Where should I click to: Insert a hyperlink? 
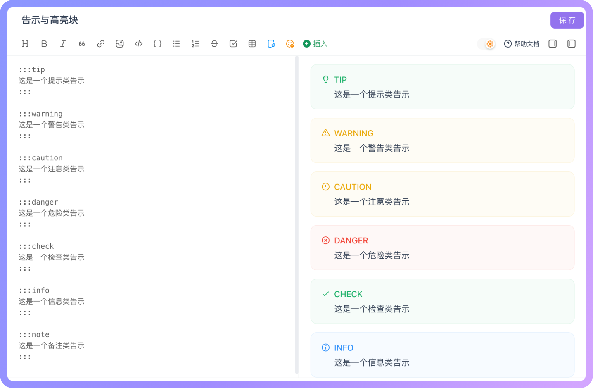coord(101,44)
